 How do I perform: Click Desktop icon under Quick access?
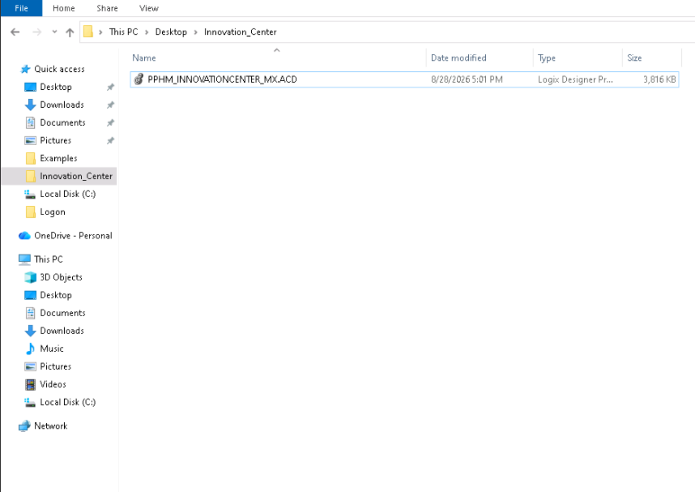click(30, 87)
